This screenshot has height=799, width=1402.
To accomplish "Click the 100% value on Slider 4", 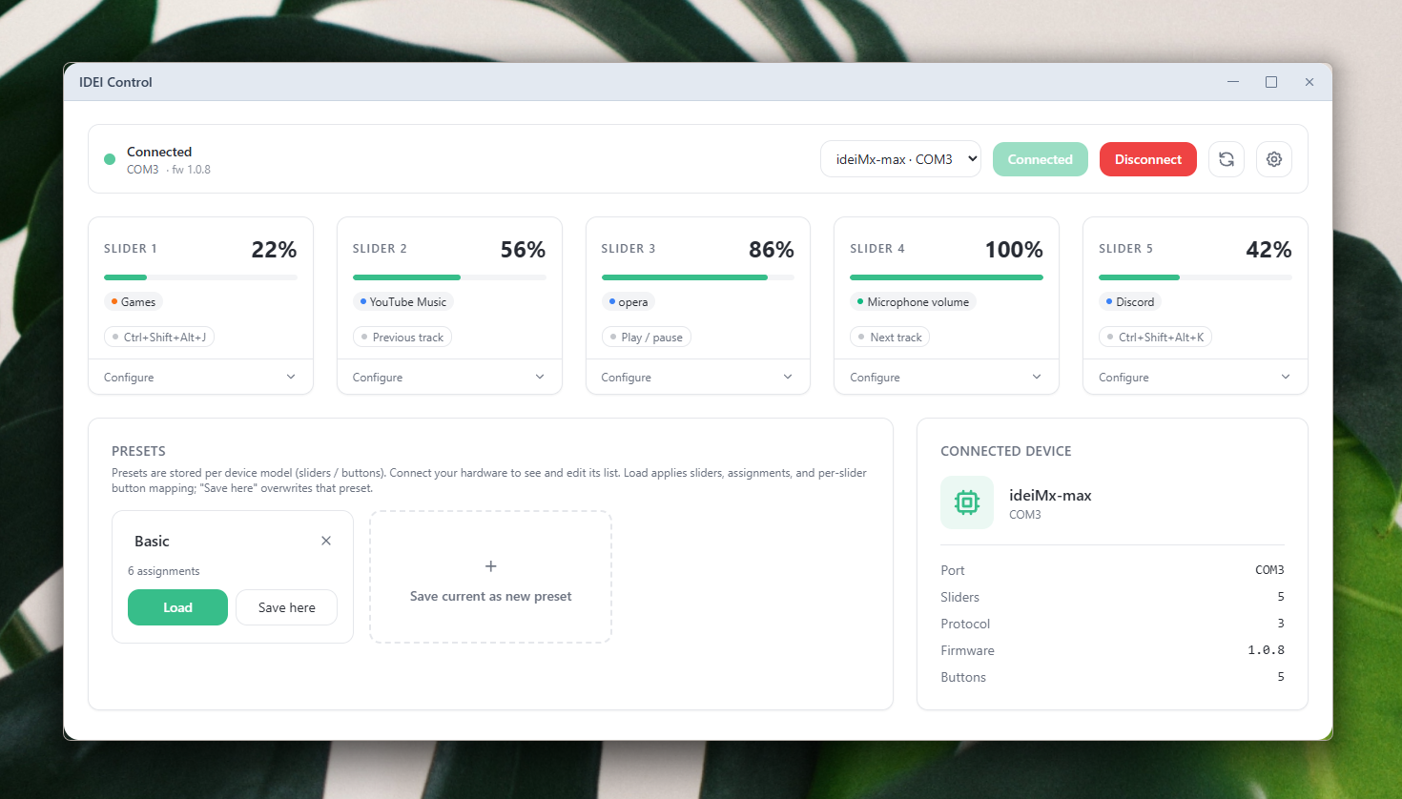I will coord(1014,250).
